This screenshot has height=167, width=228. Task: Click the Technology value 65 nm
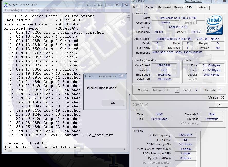pyautogui.click(x=159, y=32)
